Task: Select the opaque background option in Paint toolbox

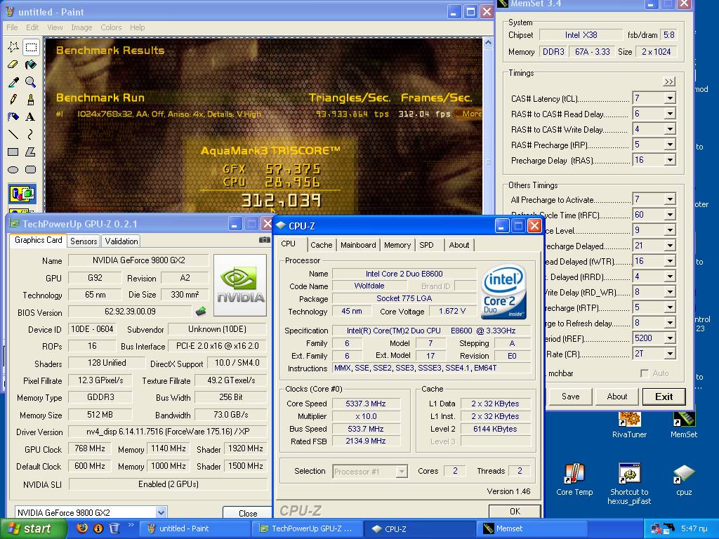Action: coord(22,194)
